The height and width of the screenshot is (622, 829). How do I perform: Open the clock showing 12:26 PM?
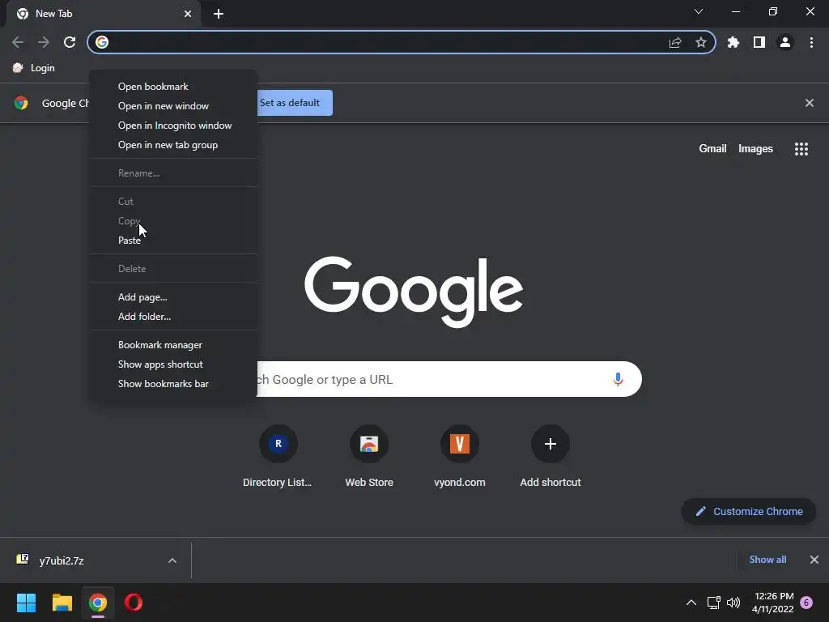(x=773, y=603)
